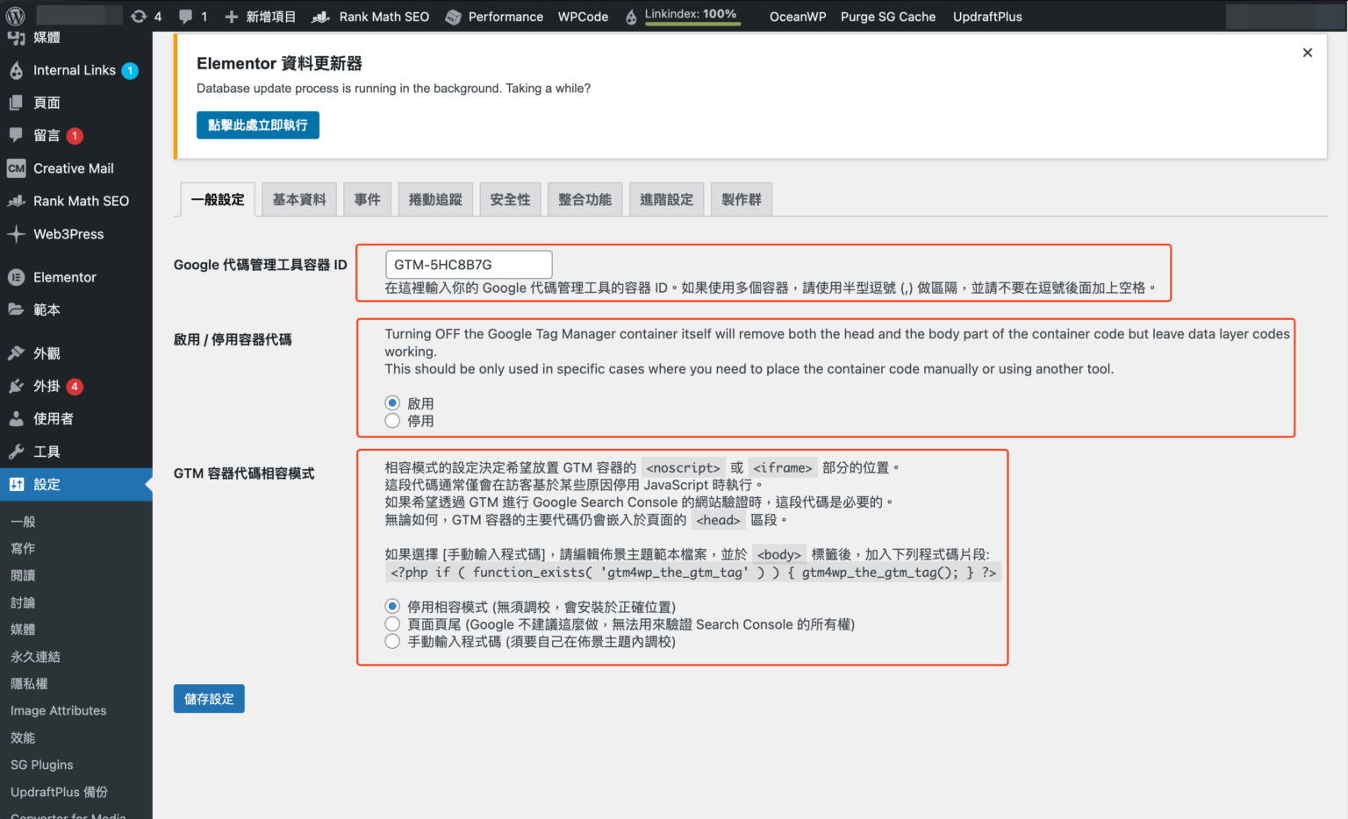
Task: Open the 新增項目 dropdown in the admin bar
Action: pyautogui.click(x=260, y=16)
